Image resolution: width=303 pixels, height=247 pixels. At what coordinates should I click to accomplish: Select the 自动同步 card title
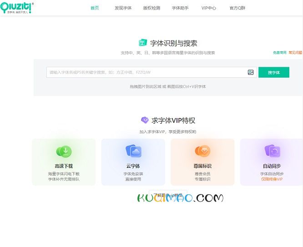coord(272,166)
